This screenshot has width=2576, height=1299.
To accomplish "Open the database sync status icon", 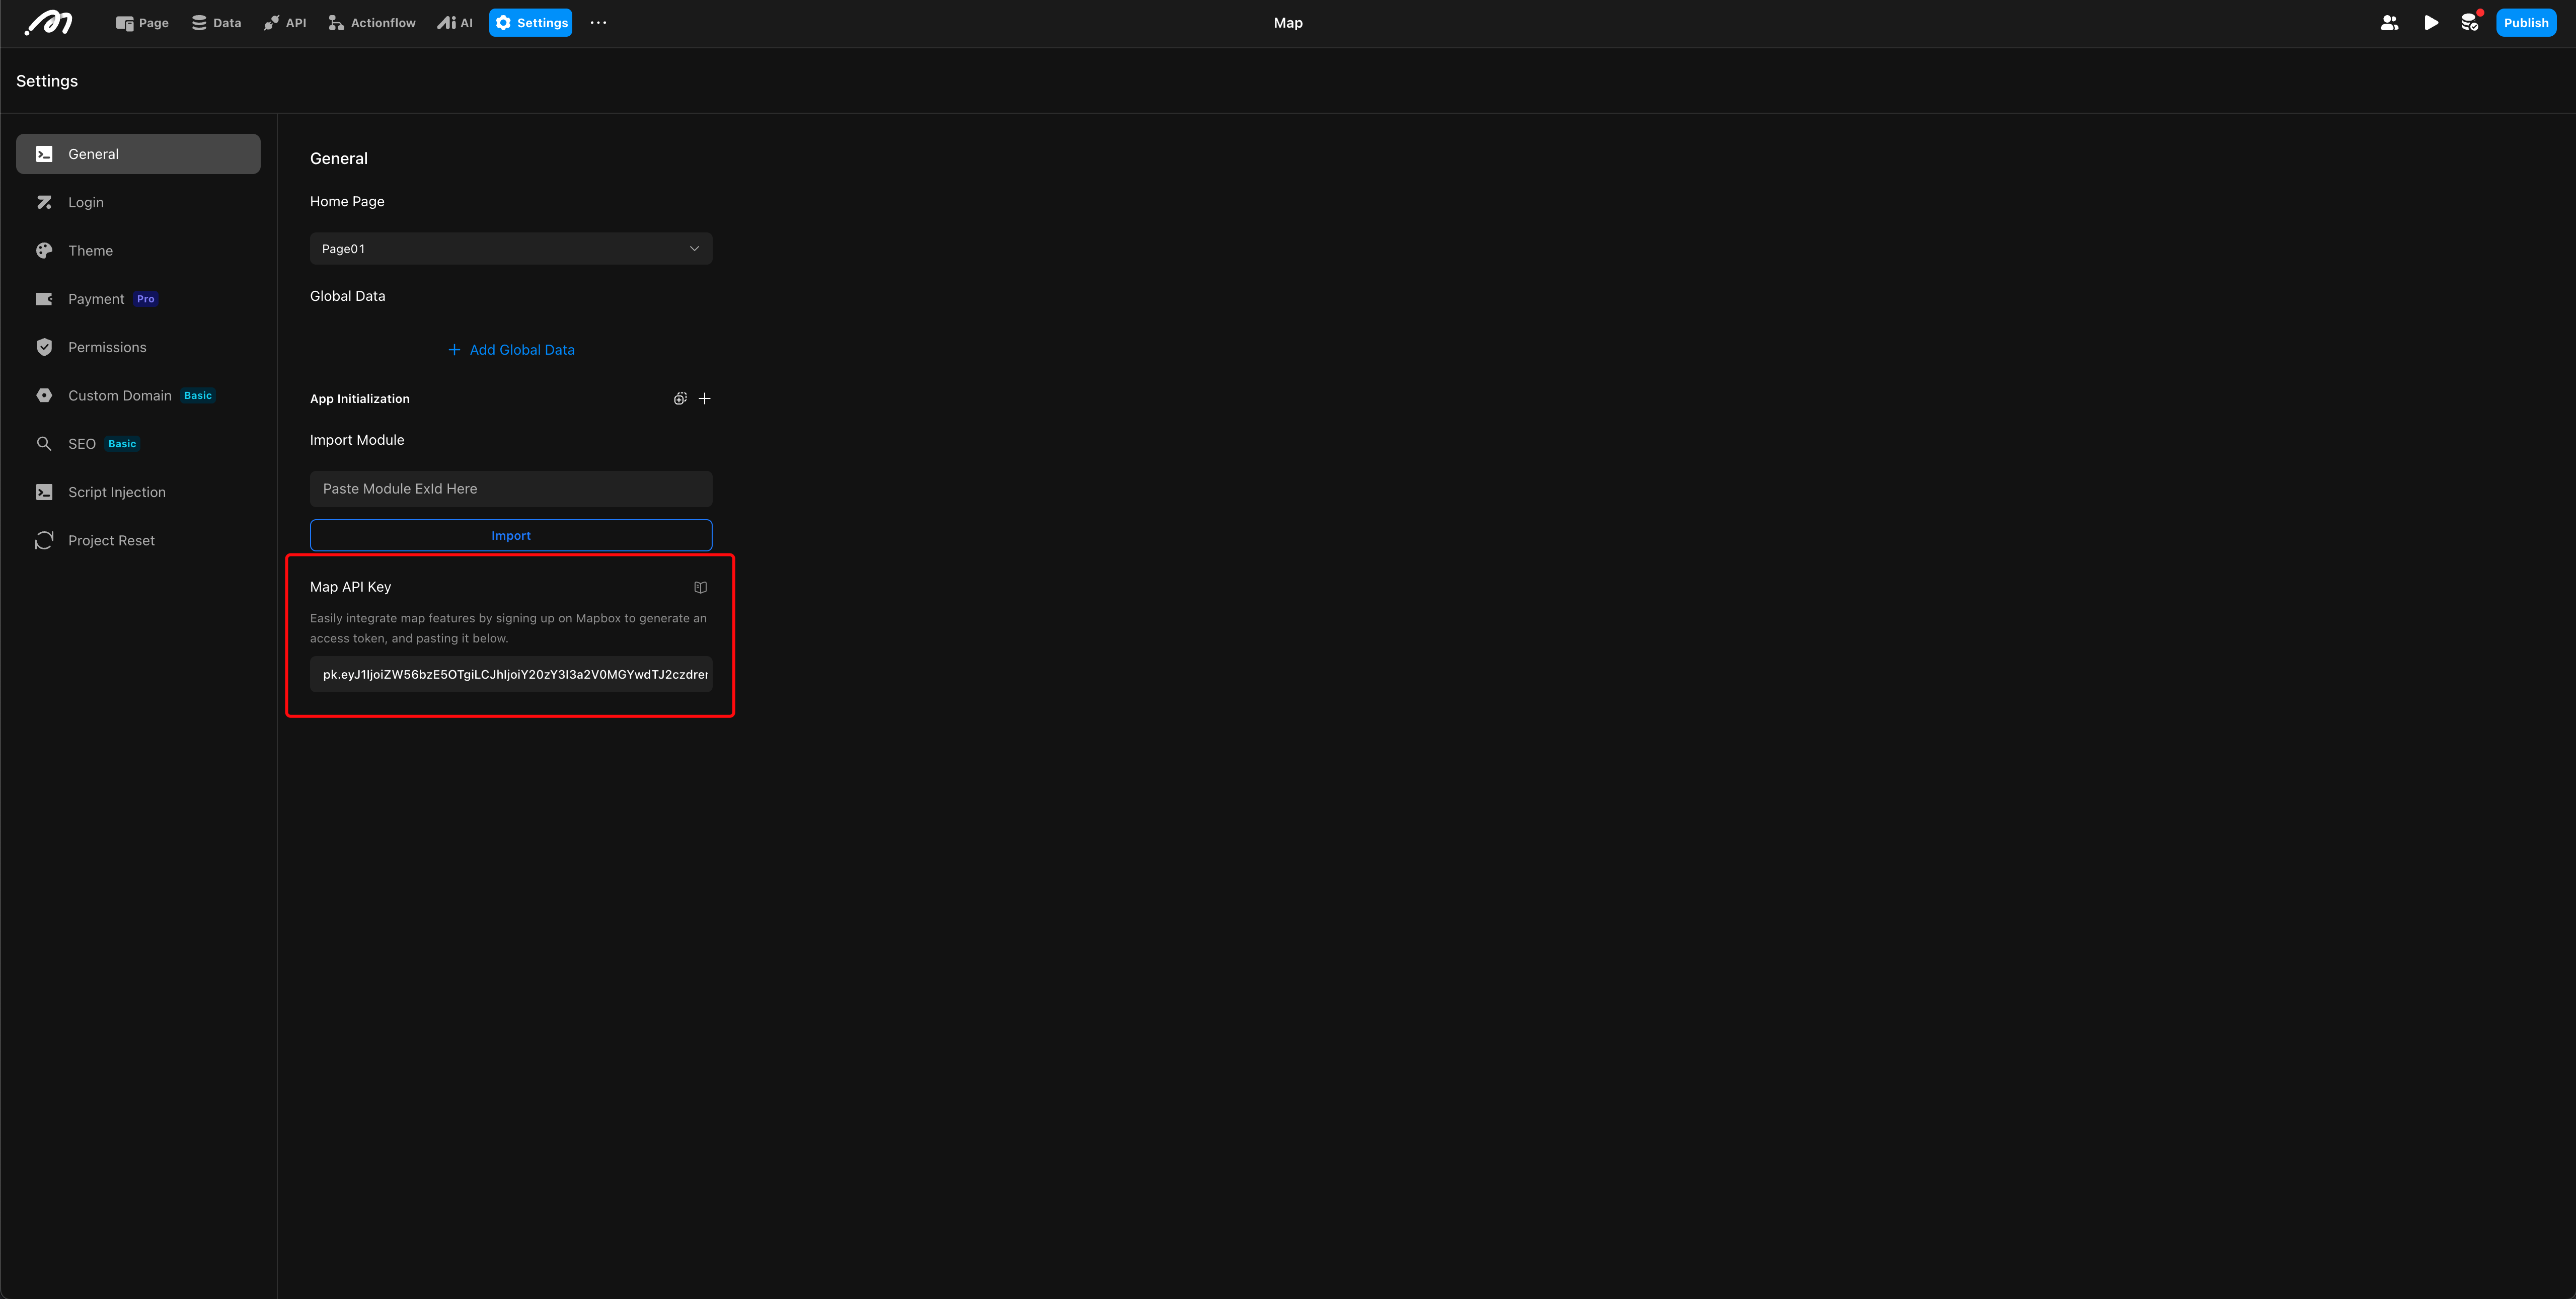I will pos(2470,23).
